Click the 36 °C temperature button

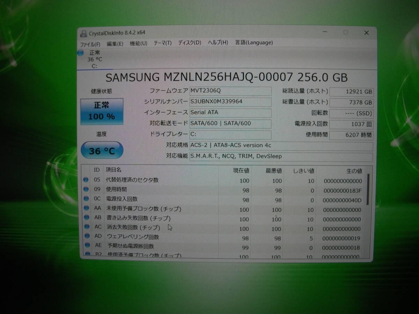point(102,151)
